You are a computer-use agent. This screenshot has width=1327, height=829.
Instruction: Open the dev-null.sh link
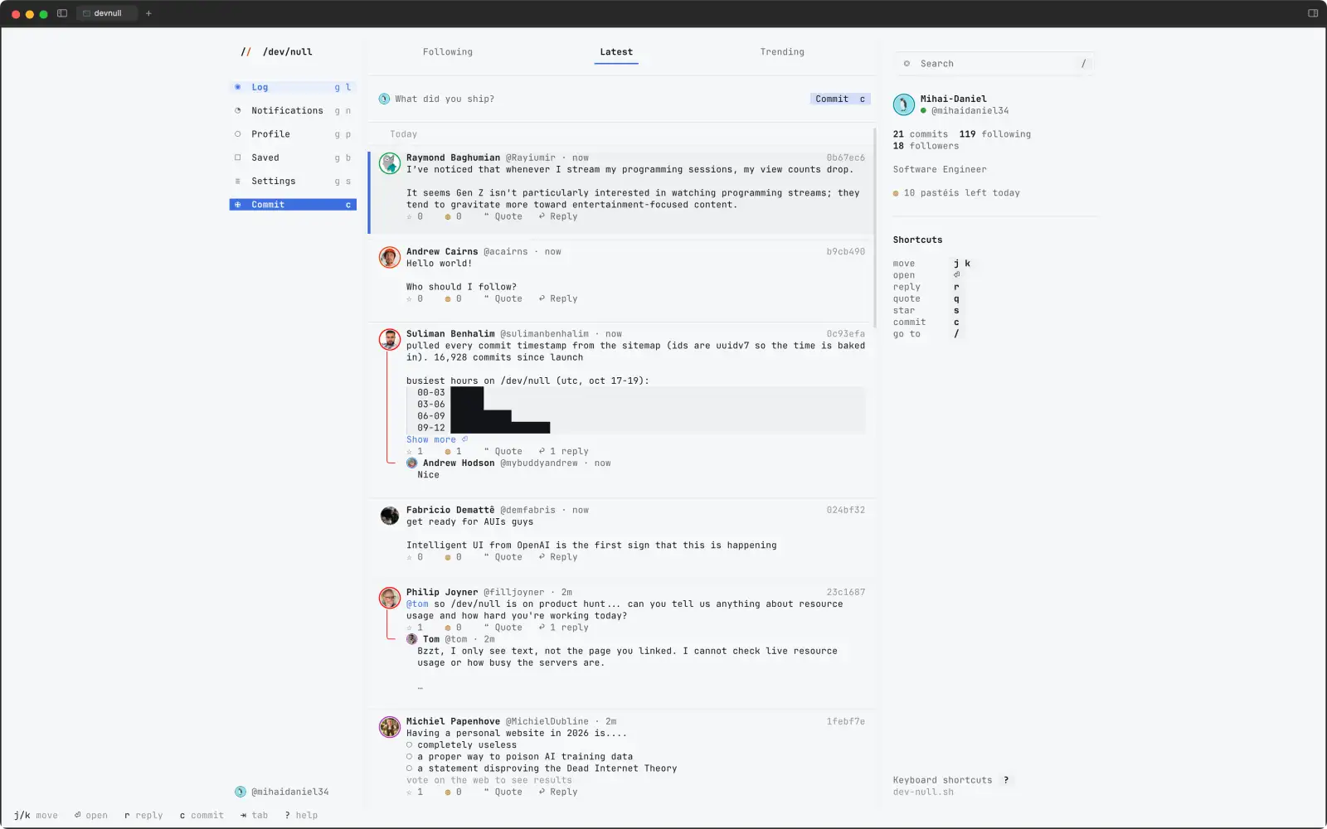(923, 792)
